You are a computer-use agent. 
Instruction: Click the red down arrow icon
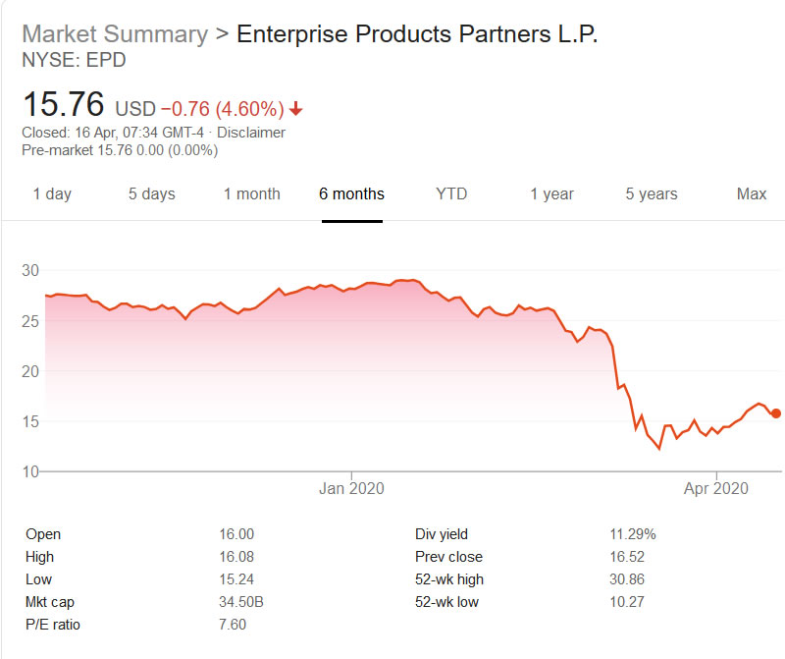point(296,109)
